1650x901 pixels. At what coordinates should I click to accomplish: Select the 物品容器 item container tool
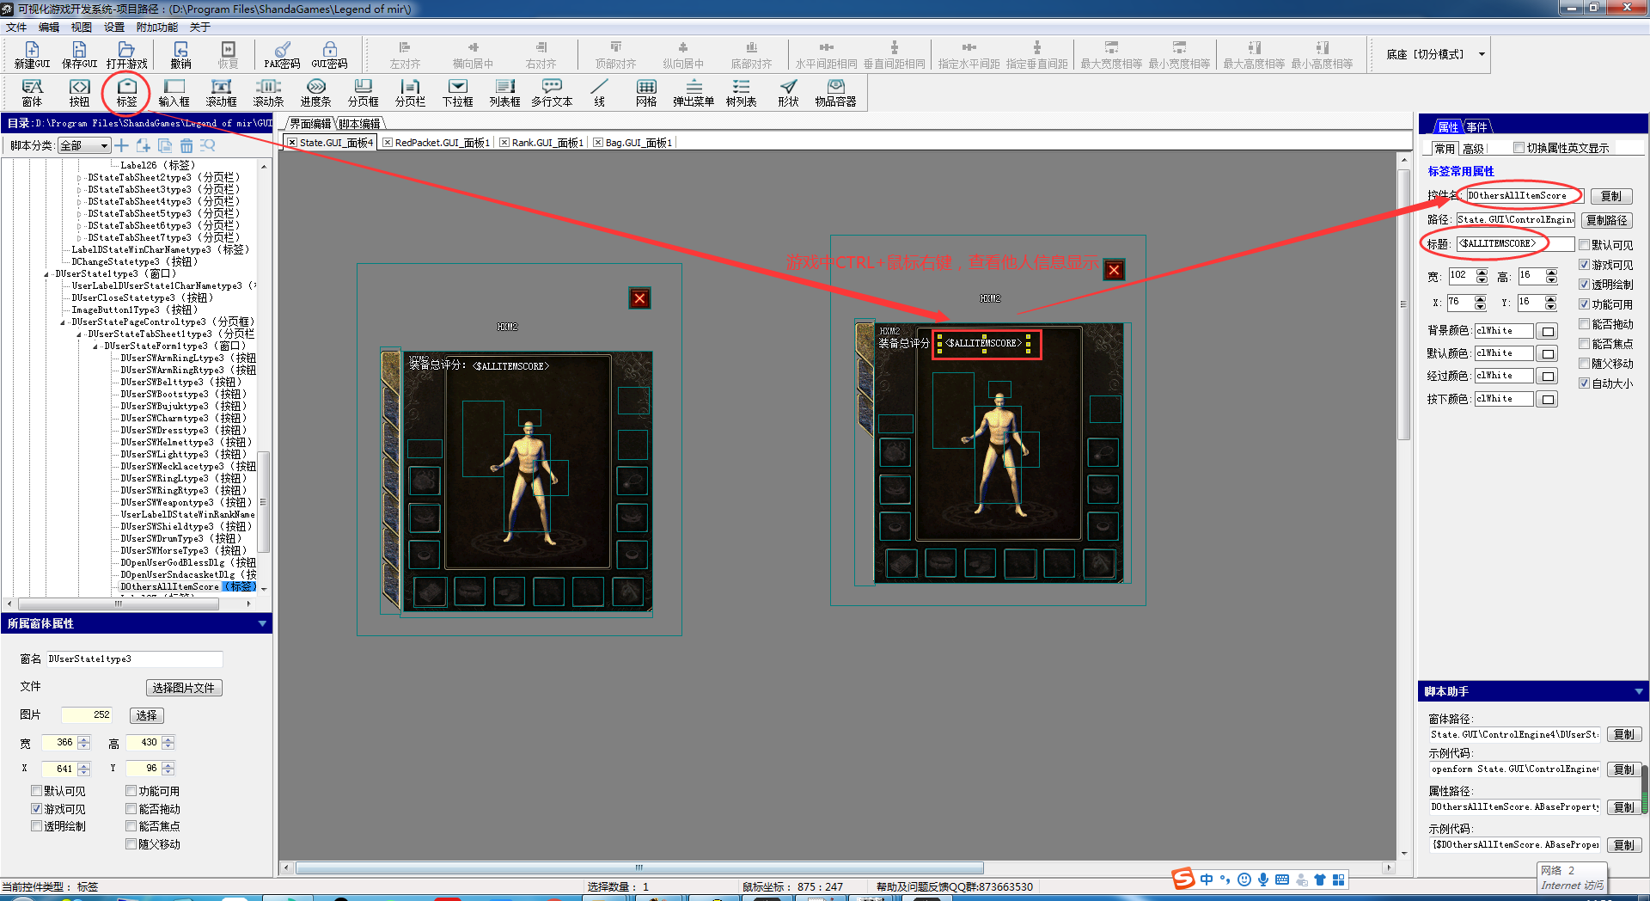tap(835, 93)
